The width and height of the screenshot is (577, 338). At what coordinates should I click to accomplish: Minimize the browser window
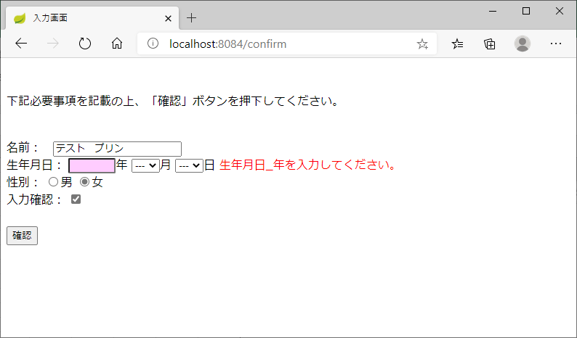tap(493, 12)
